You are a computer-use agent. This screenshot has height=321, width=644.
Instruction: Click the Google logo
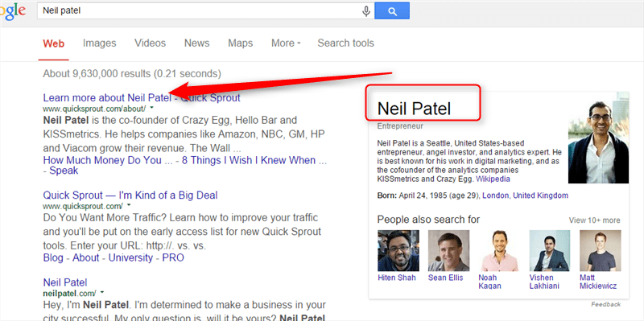(12, 11)
